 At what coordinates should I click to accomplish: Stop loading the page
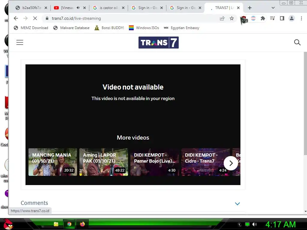pos(35,18)
